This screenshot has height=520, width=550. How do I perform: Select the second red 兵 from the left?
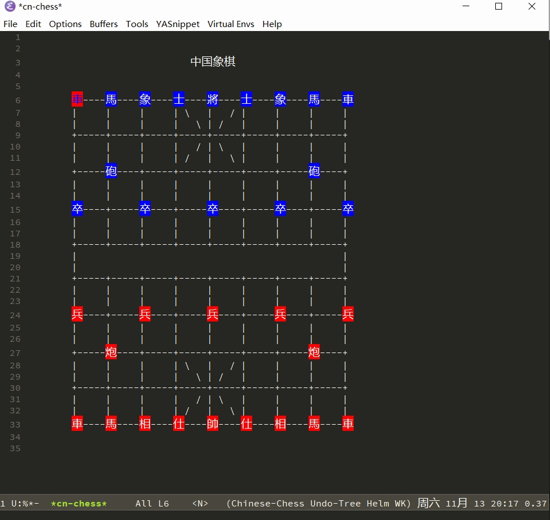point(145,314)
